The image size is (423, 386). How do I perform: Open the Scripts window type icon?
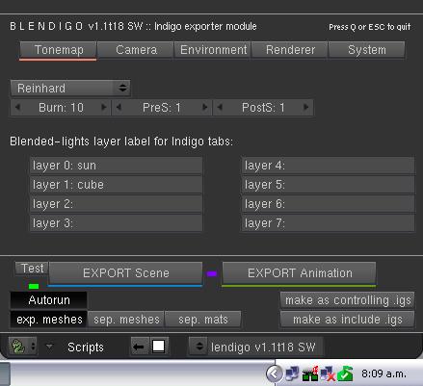pyautogui.click(x=22, y=347)
